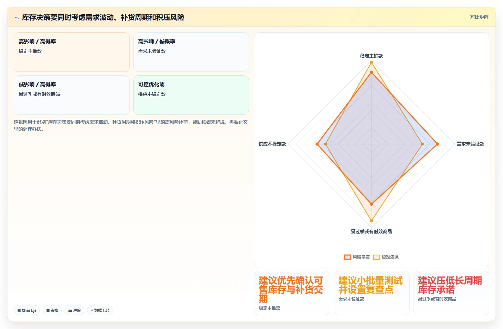Click the 供应不稳定款 radar axis label
Viewport: 503px width, 329px height.
(272, 144)
